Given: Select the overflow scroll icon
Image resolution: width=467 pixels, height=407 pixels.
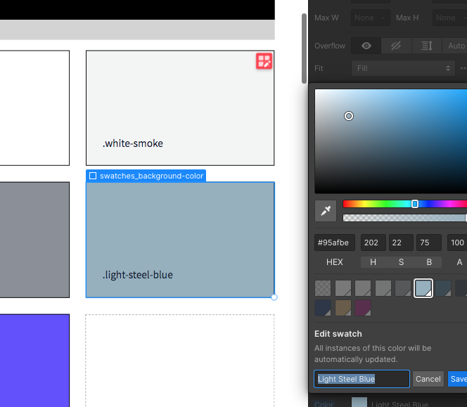Looking at the screenshot, I should (x=427, y=46).
